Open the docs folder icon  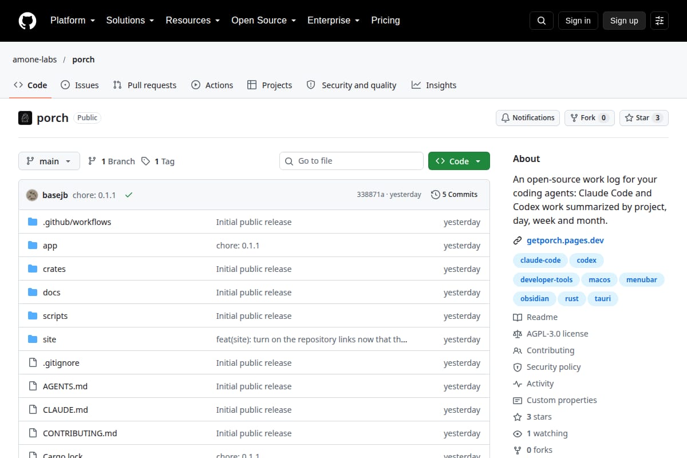(x=33, y=293)
